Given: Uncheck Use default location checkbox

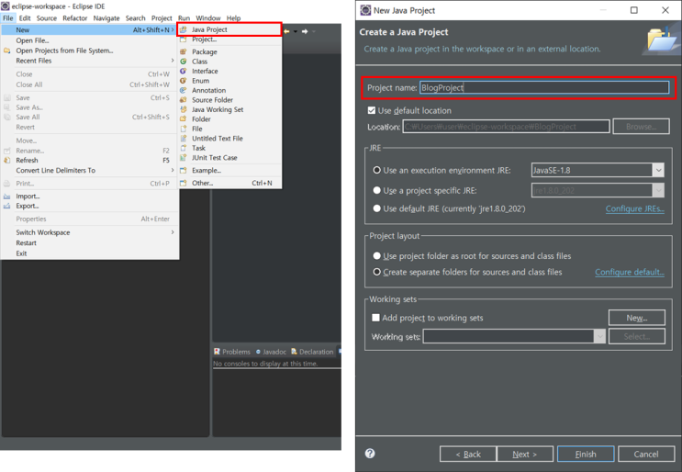Looking at the screenshot, I should tap(372, 110).
